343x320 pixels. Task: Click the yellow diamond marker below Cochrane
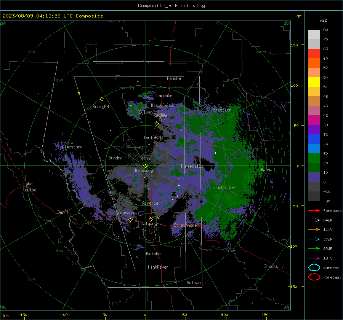pos(130,220)
